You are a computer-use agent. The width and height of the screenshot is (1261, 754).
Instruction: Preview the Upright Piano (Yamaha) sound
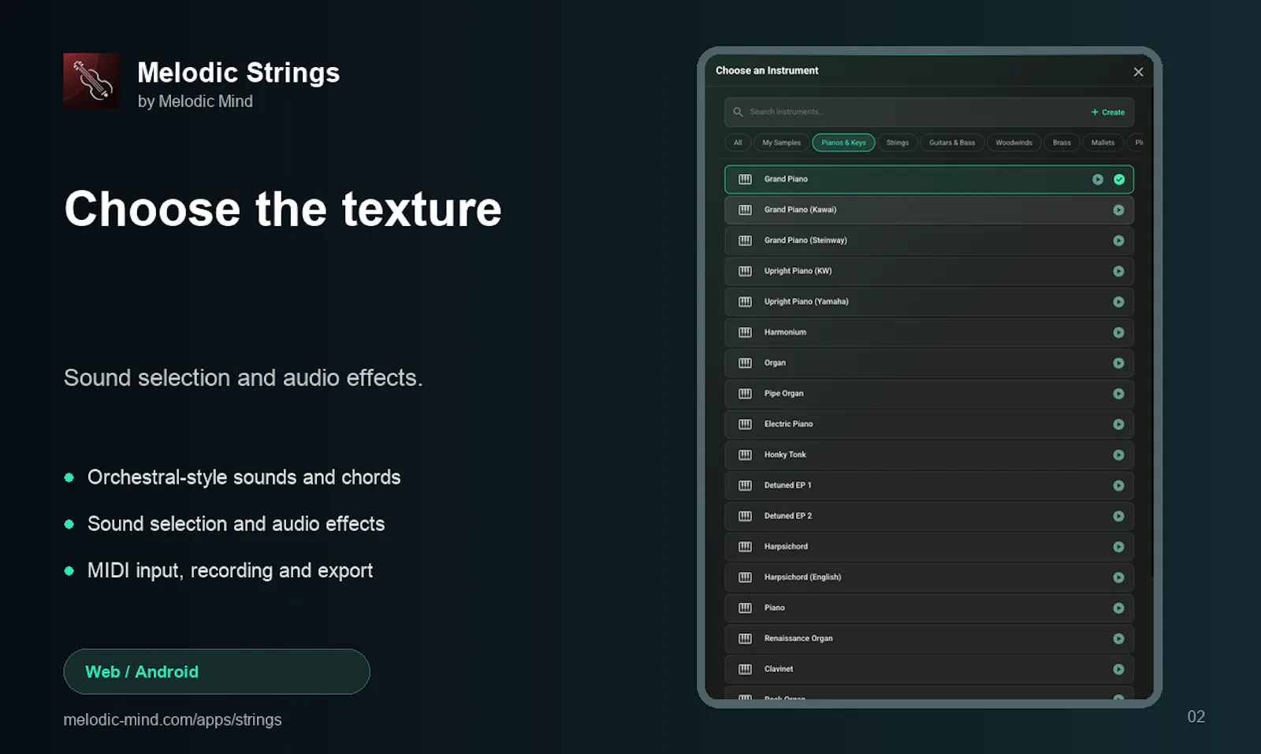pyautogui.click(x=1118, y=302)
